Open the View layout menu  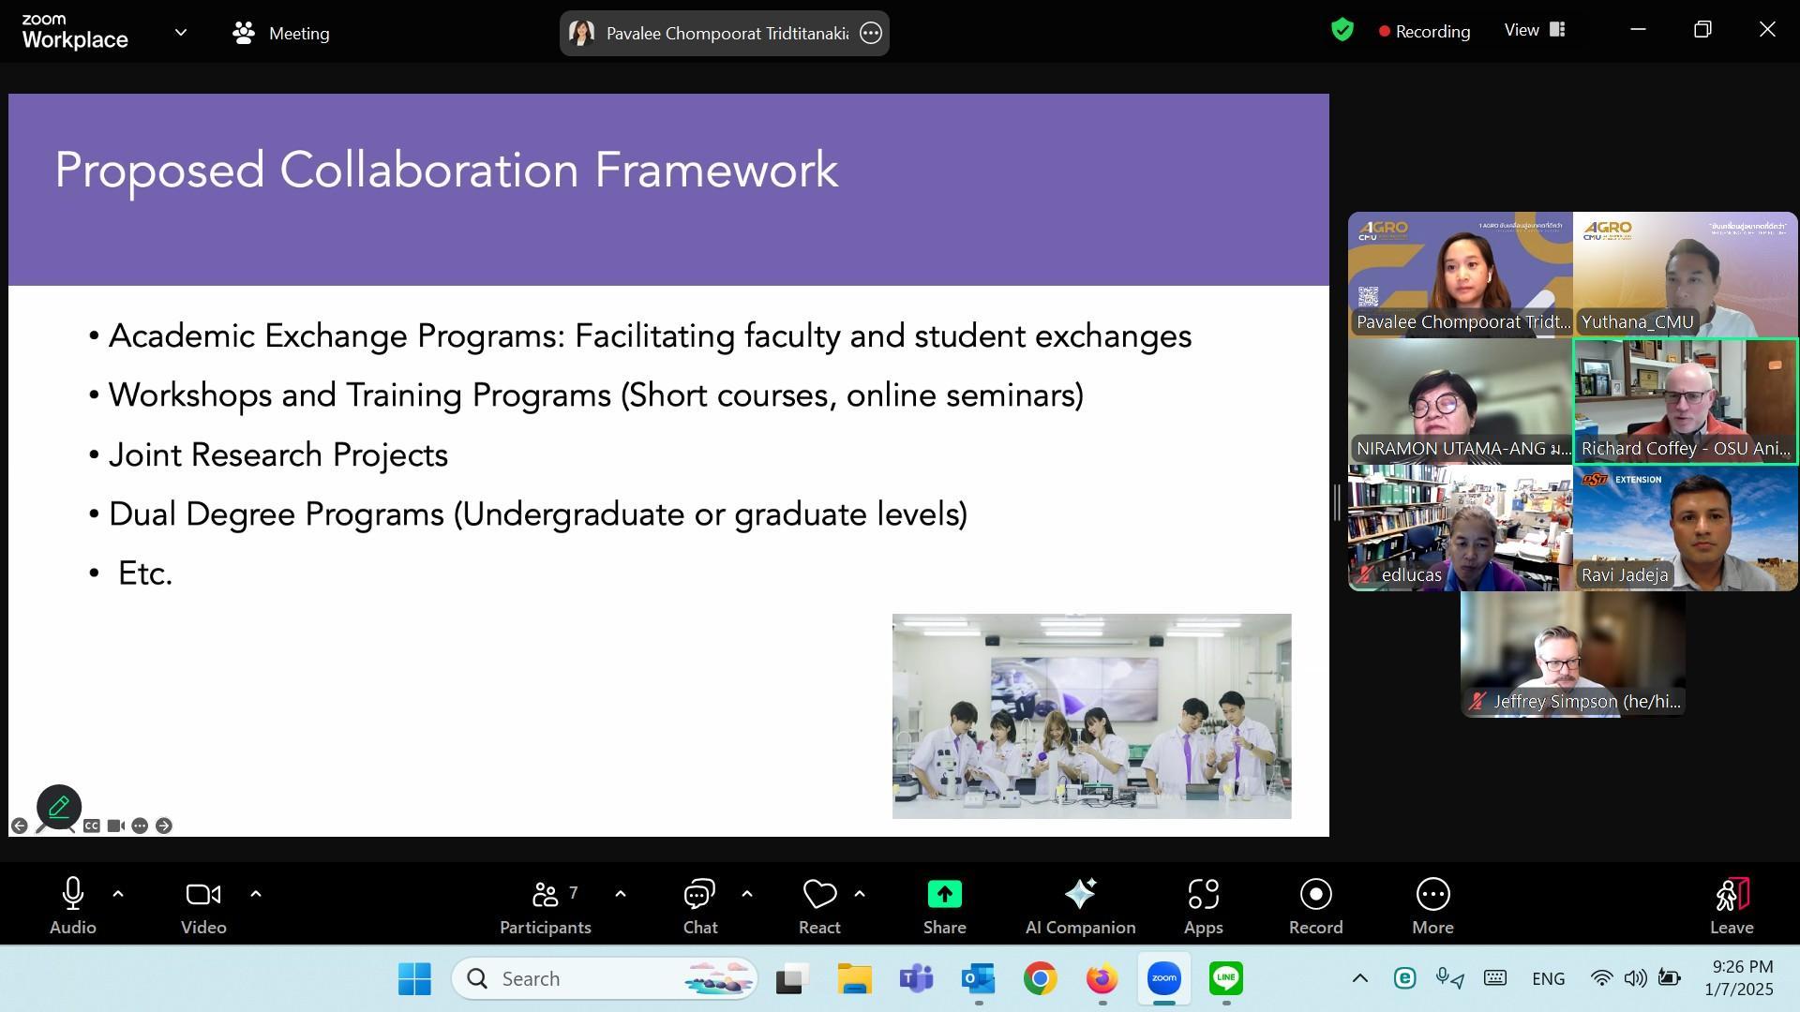tap(1535, 30)
